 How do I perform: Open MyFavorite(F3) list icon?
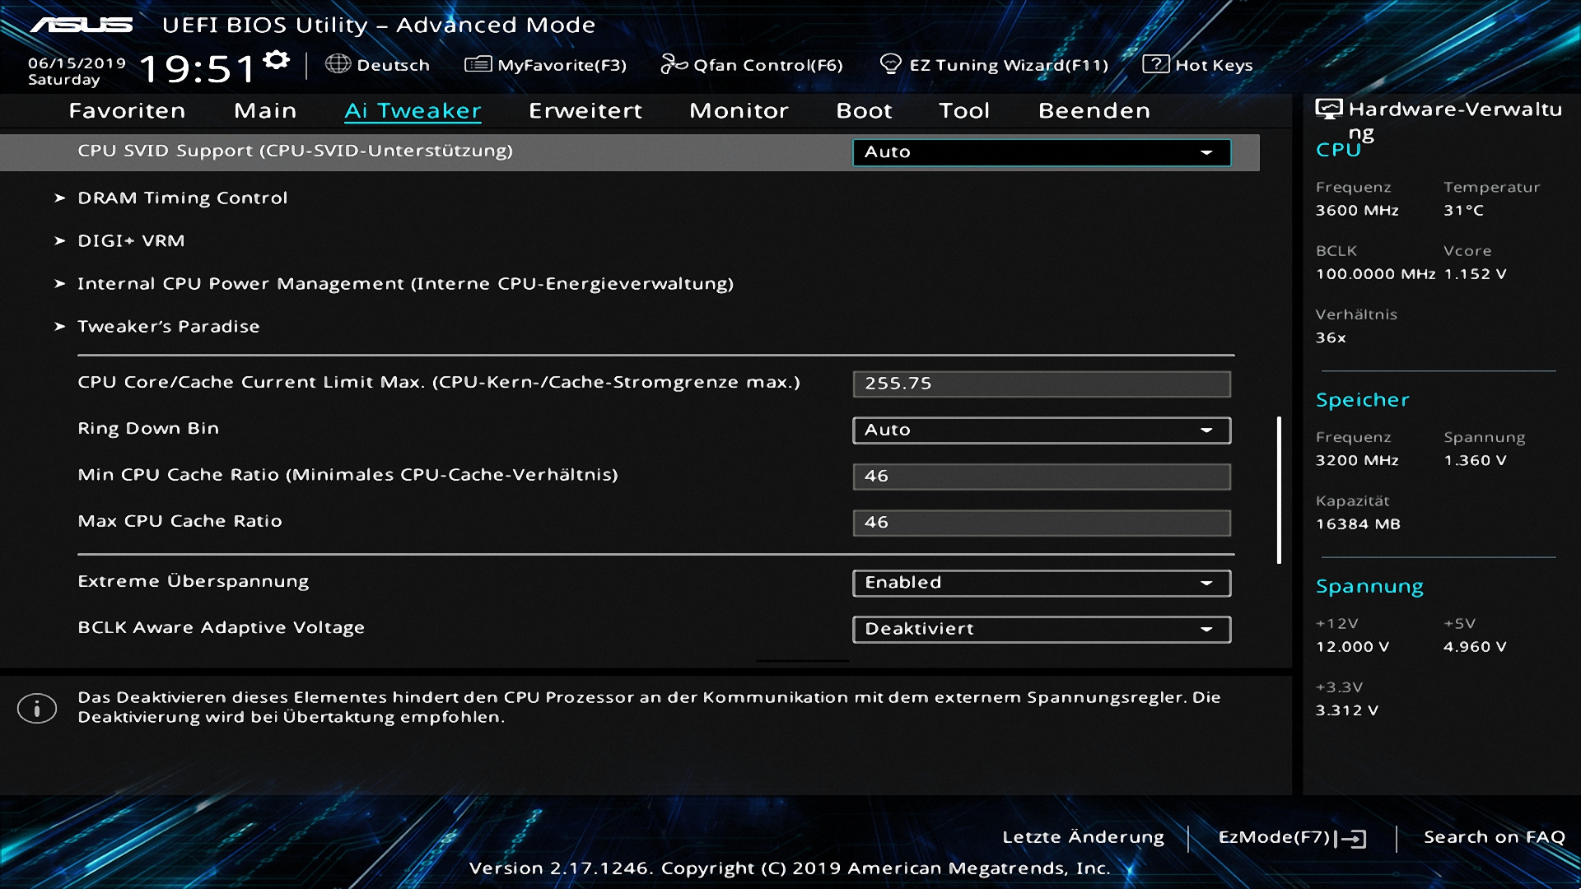pos(478,64)
